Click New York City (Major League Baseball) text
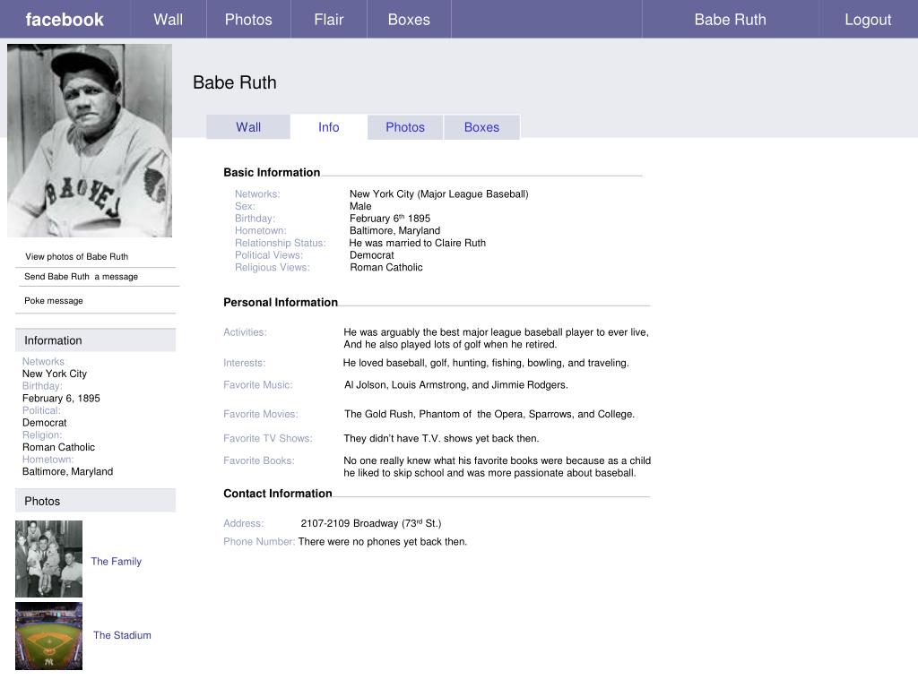Viewport: 918px width, 688px height. click(x=439, y=193)
